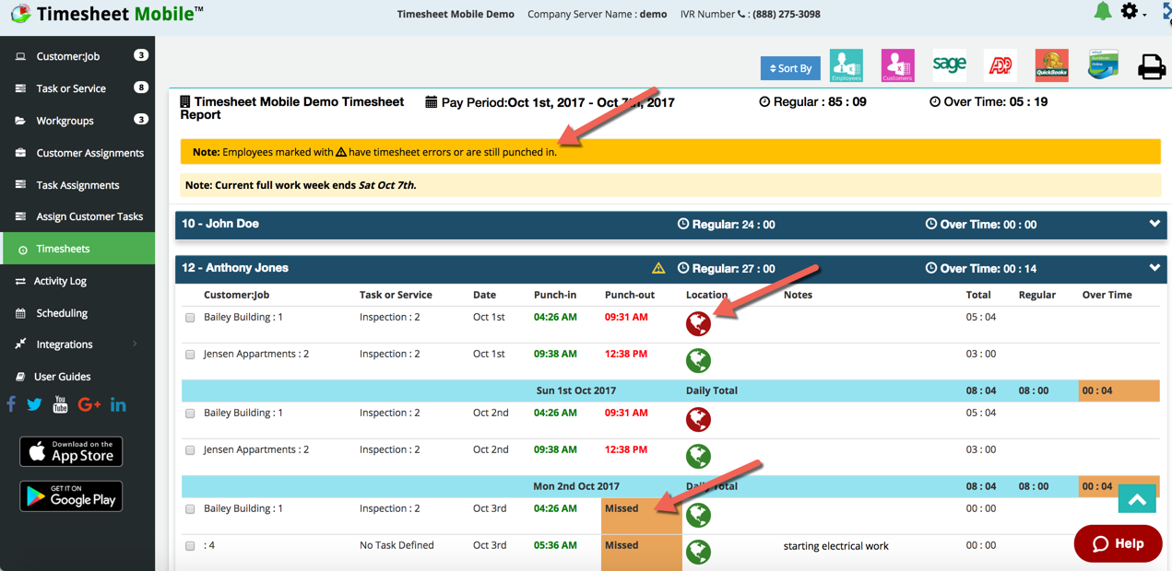Click the Customers export icon
Image resolution: width=1172 pixels, height=571 pixels.
[x=897, y=64]
